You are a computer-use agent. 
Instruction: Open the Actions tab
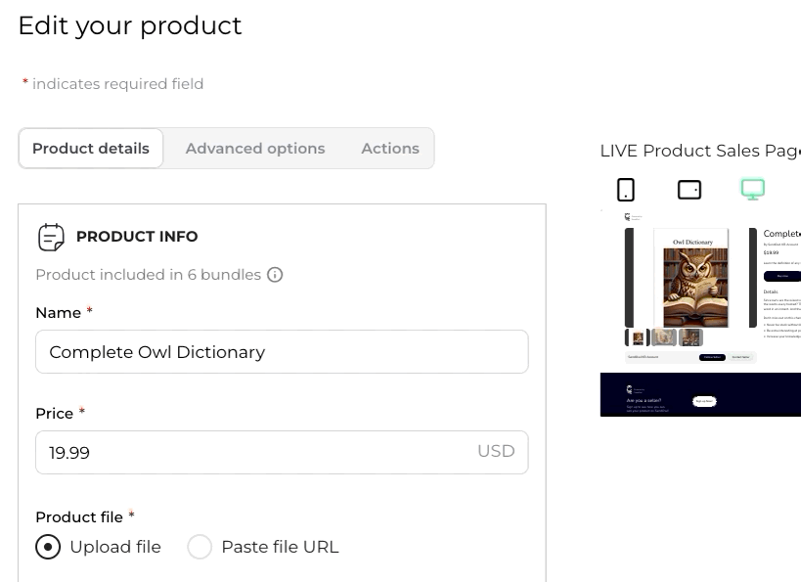(x=390, y=149)
